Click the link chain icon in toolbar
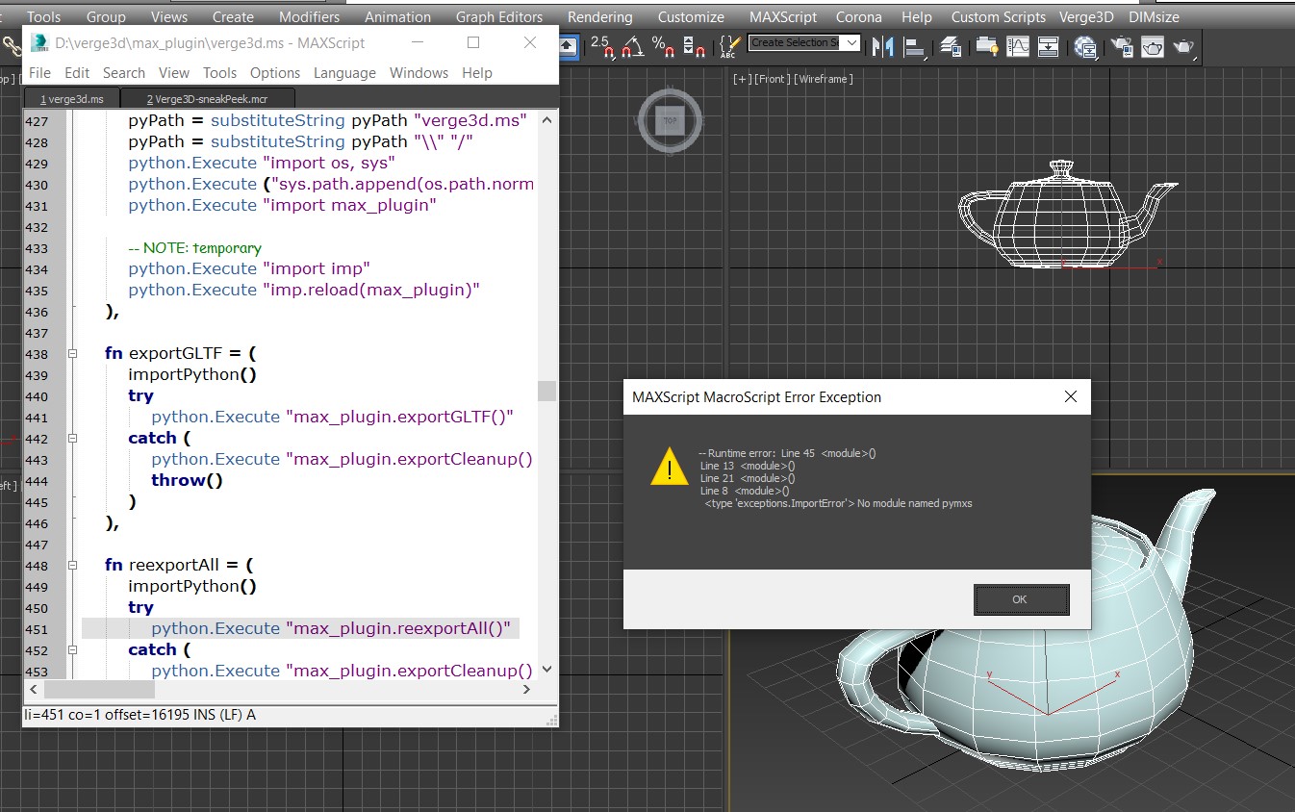The image size is (1295, 812). (11, 45)
